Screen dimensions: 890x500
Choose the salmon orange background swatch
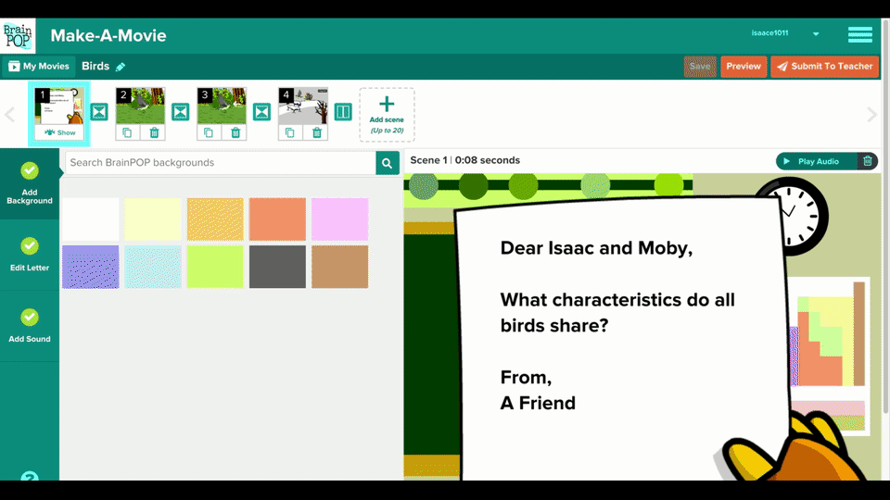(x=277, y=219)
